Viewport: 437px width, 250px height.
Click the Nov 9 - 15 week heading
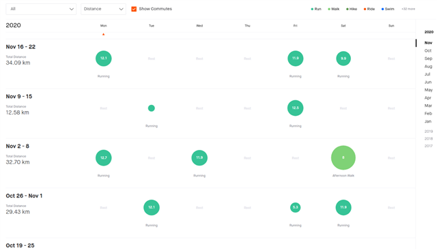coord(19,97)
